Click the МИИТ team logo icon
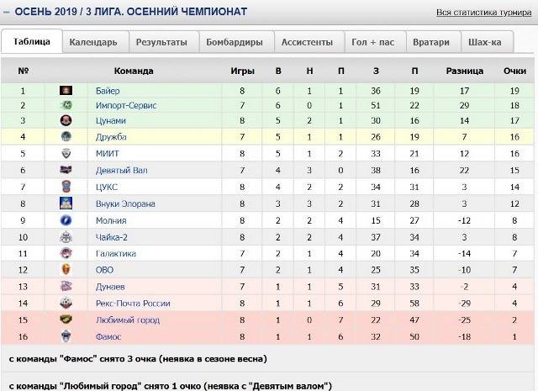Screen dimensions: 538x391 coord(66,154)
